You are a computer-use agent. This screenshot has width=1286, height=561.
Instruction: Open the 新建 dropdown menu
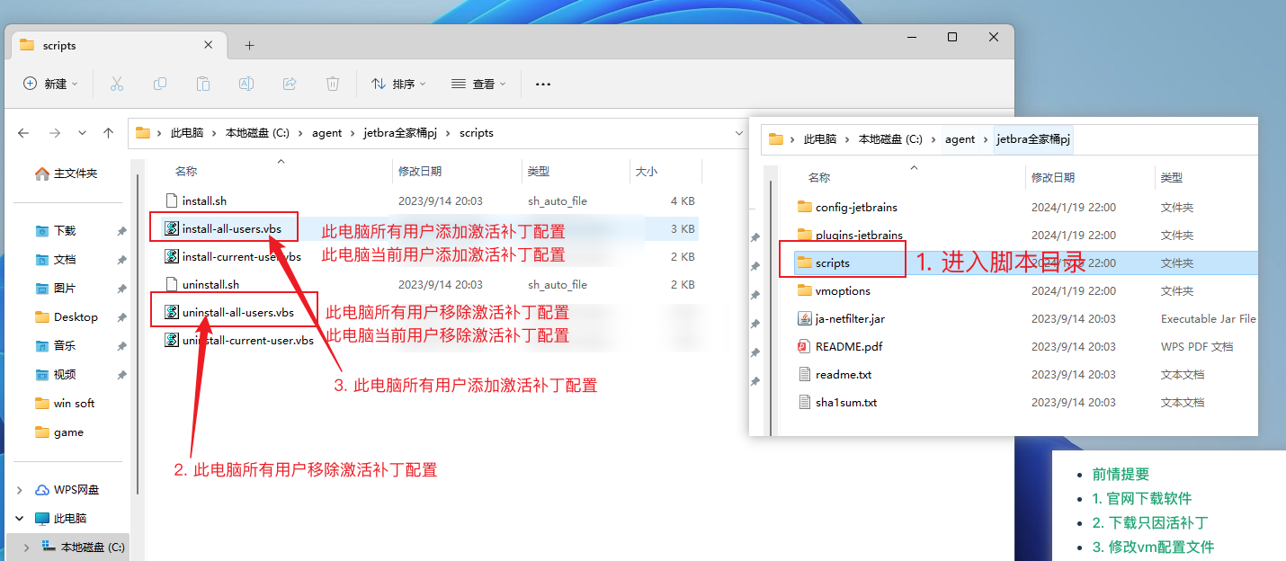(x=50, y=84)
